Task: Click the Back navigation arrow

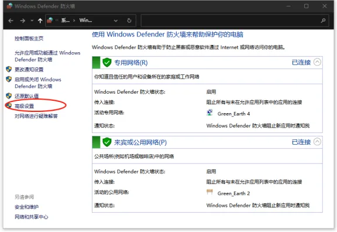Action: (11, 21)
